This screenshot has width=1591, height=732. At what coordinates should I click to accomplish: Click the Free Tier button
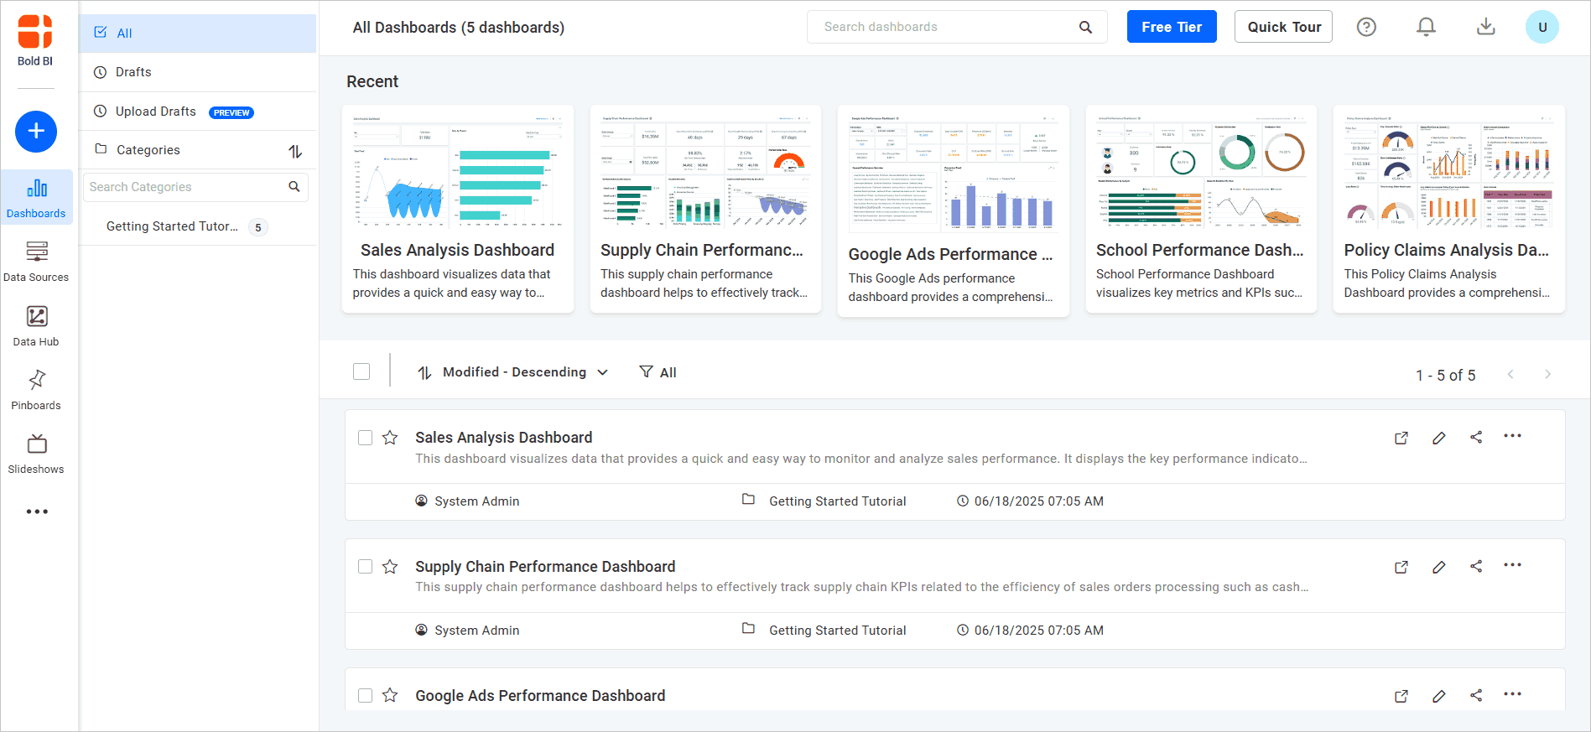click(1171, 27)
